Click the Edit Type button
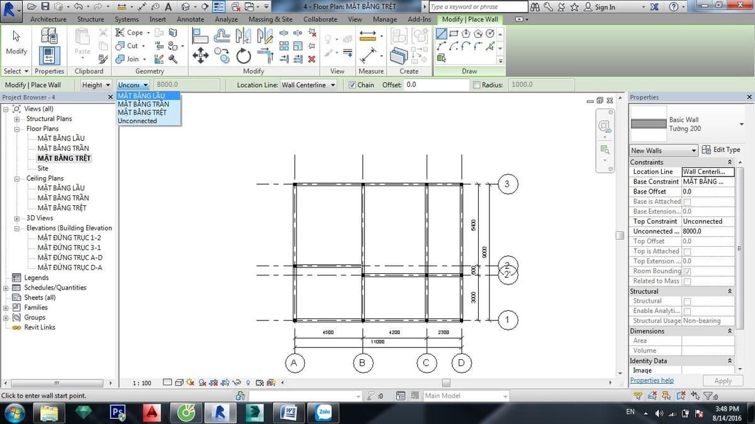Image resolution: width=755 pixels, height=424 pixels. (721, 149)
